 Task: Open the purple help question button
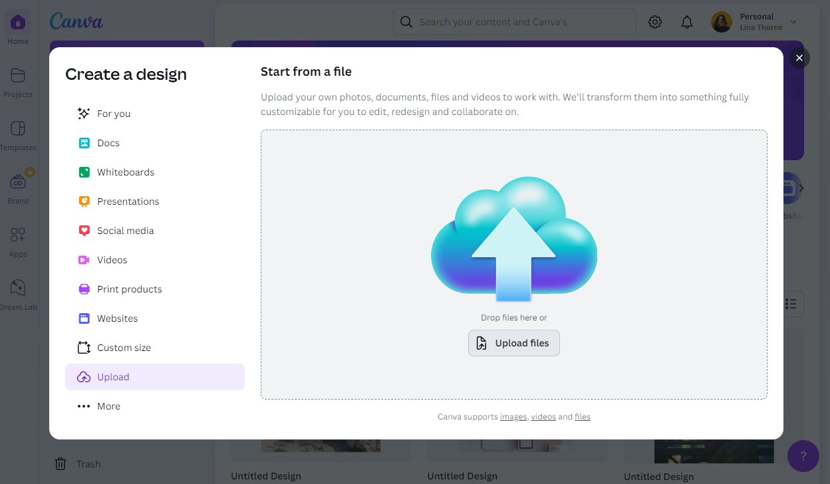pyautogui.click(x=803, y=456)
